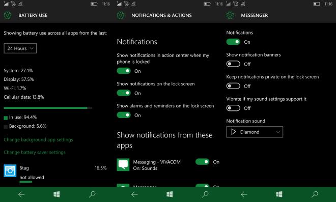
Task: Tap the back arrow on Notifications & Actions screen
Action: pos(134,194)
